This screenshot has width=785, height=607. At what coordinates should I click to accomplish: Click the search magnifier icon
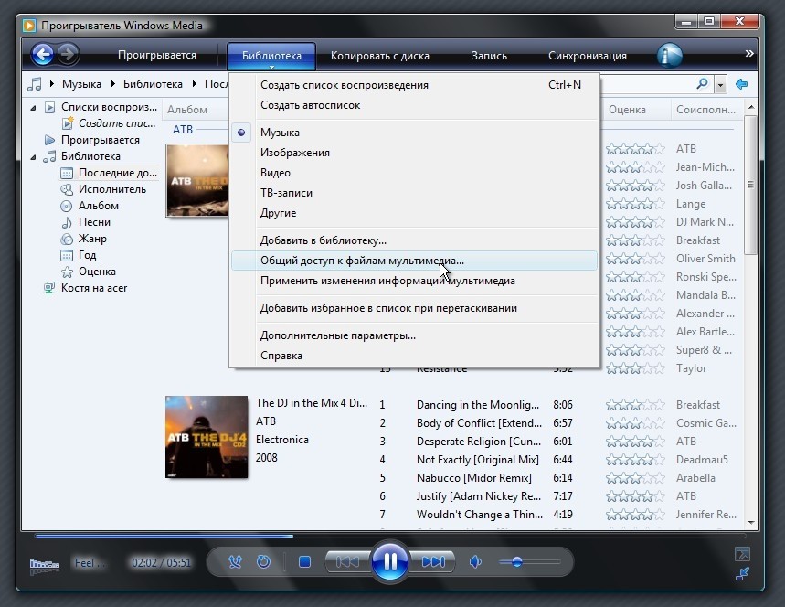click(703, 83)
